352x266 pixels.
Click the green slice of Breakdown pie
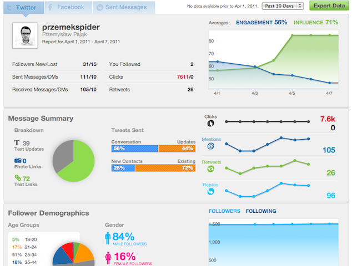pos(81,165)
